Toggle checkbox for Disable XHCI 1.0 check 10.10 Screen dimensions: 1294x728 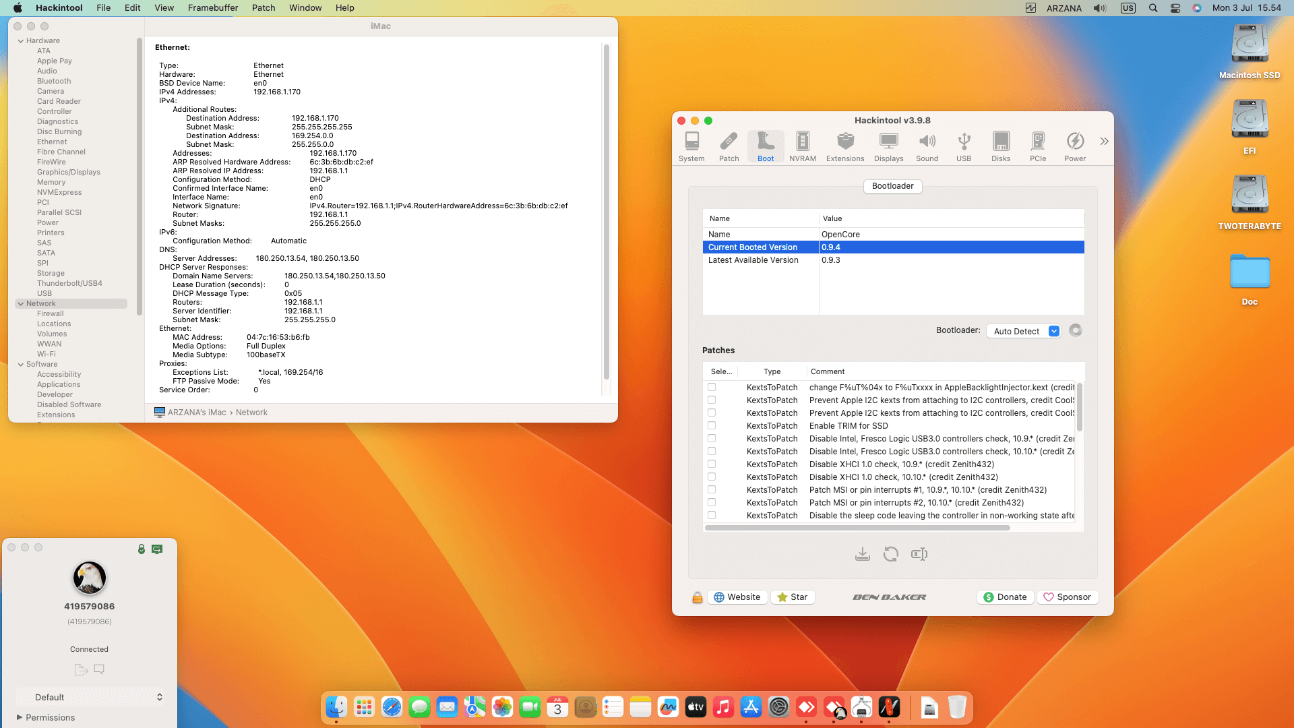(x=712, y=477)
